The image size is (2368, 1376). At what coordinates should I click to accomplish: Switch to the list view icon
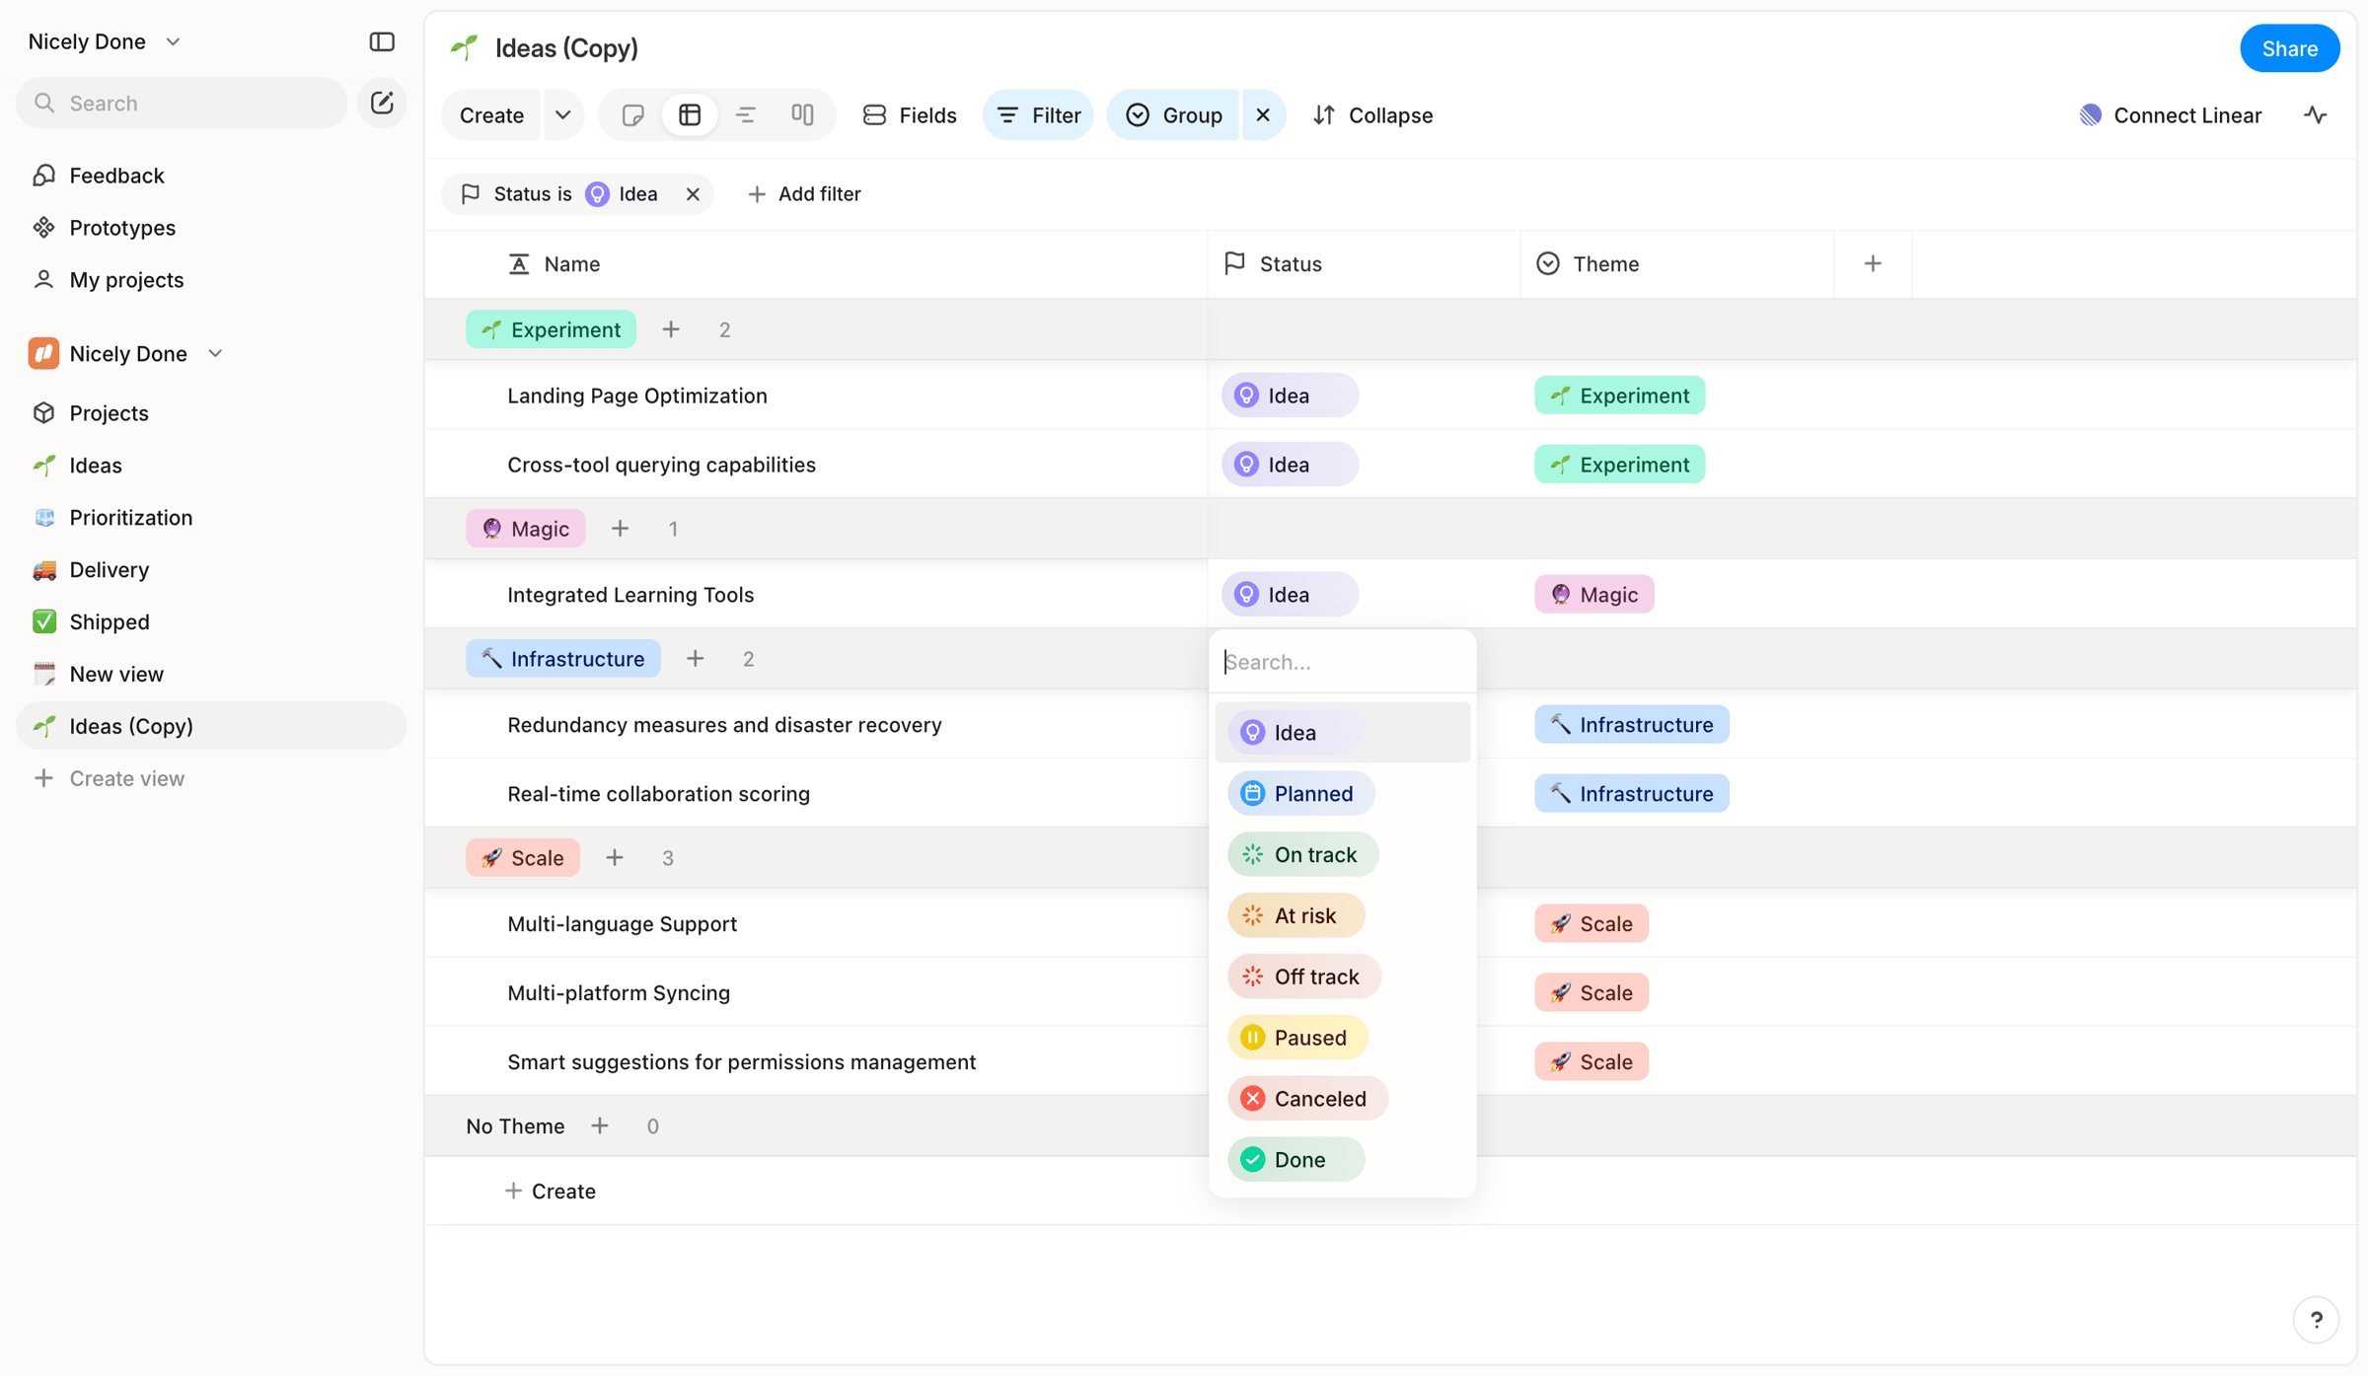pyautogui.click(x=746, y=115)
